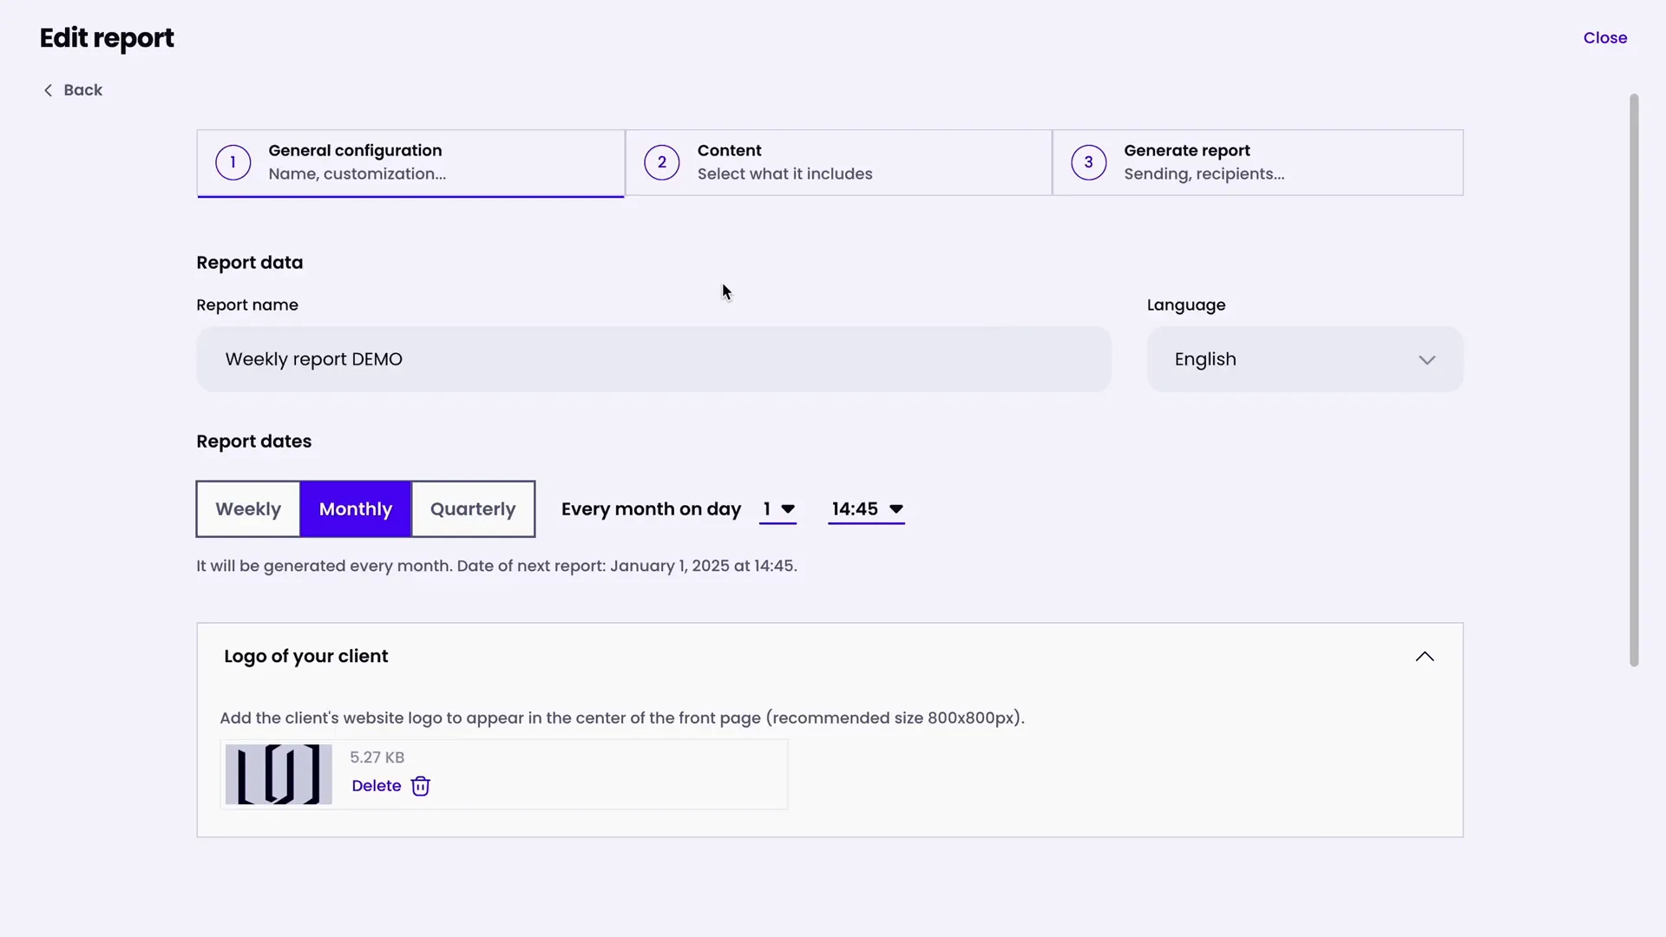Viewport: 1666px width, 937px height.
Task: Go to the Generate report step tab
Action: pyautogui.click(x=1257, y=163)
